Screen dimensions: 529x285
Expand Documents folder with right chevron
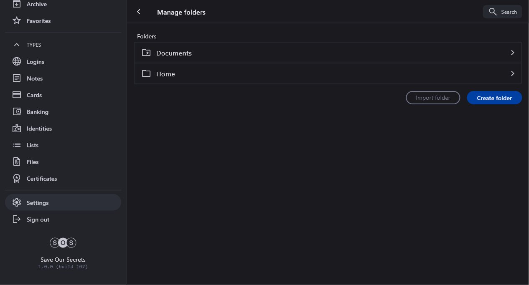(x=512, y=53)
